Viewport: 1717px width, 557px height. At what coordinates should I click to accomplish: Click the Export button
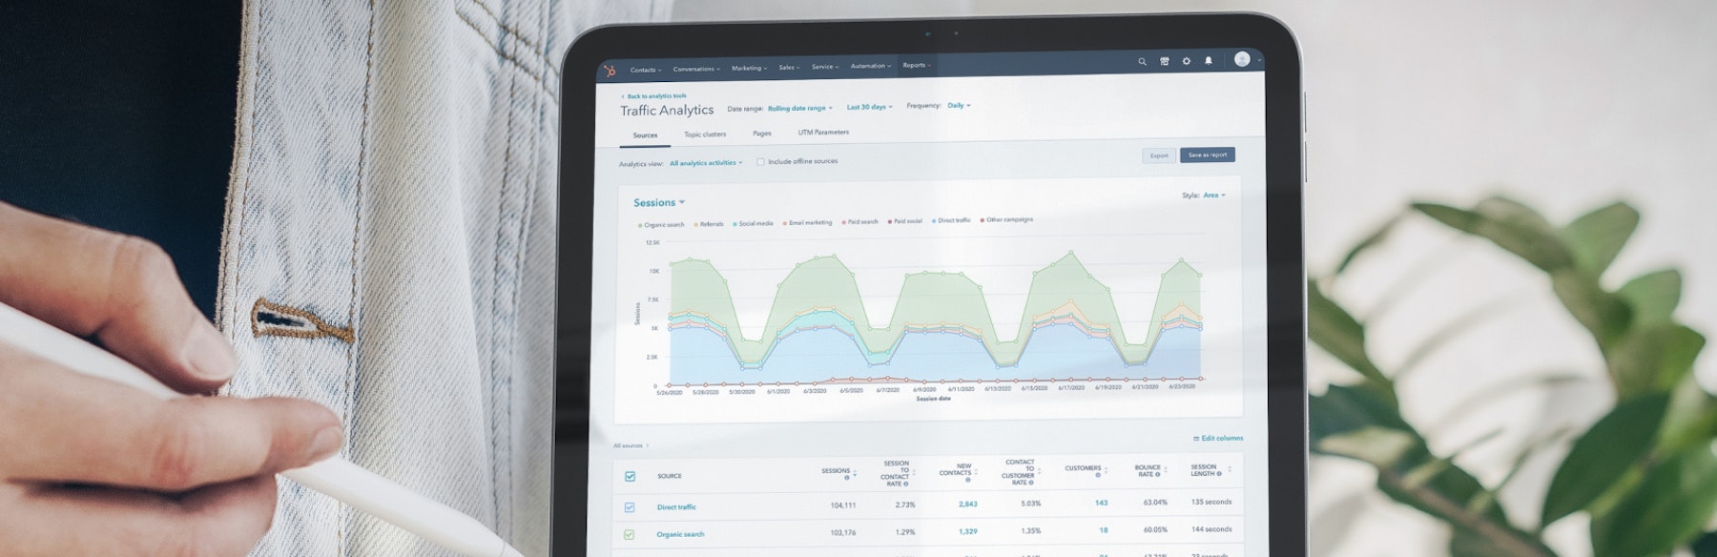(1159, 155)
